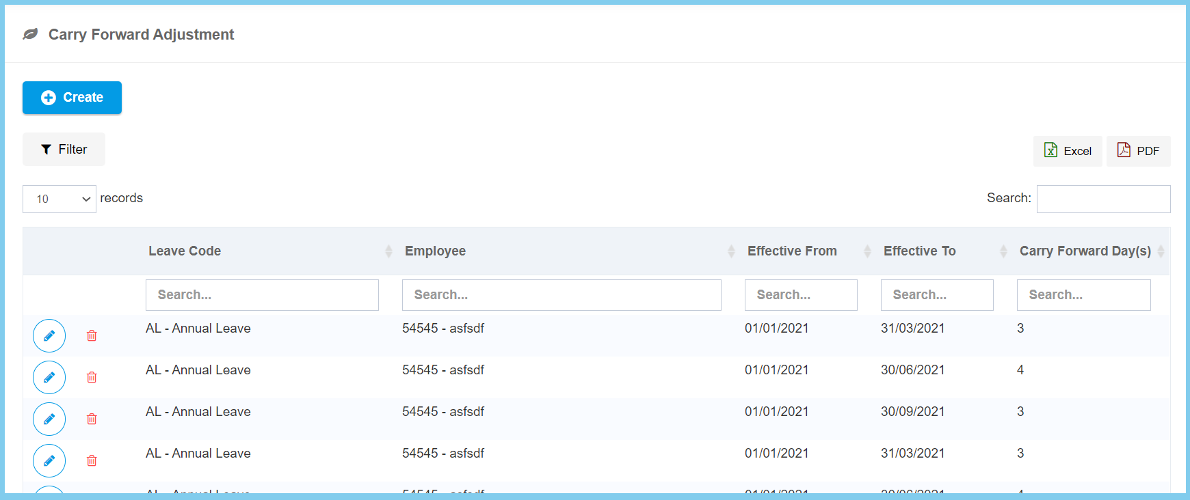Edit the record ending 30/06/2021
Image resolution: width=1190 pixels, height=500 pixels.
(49, 377)
